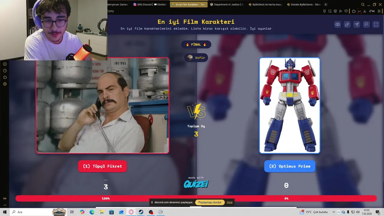
Task: Click Paylaşmayı durdur to stop sharing
Action: 210,202
